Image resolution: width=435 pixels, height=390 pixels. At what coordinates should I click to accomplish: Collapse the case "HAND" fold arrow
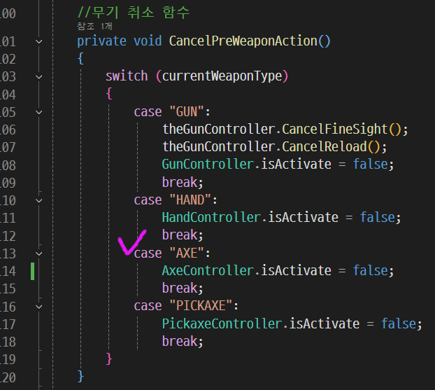[x=39, y=200]
